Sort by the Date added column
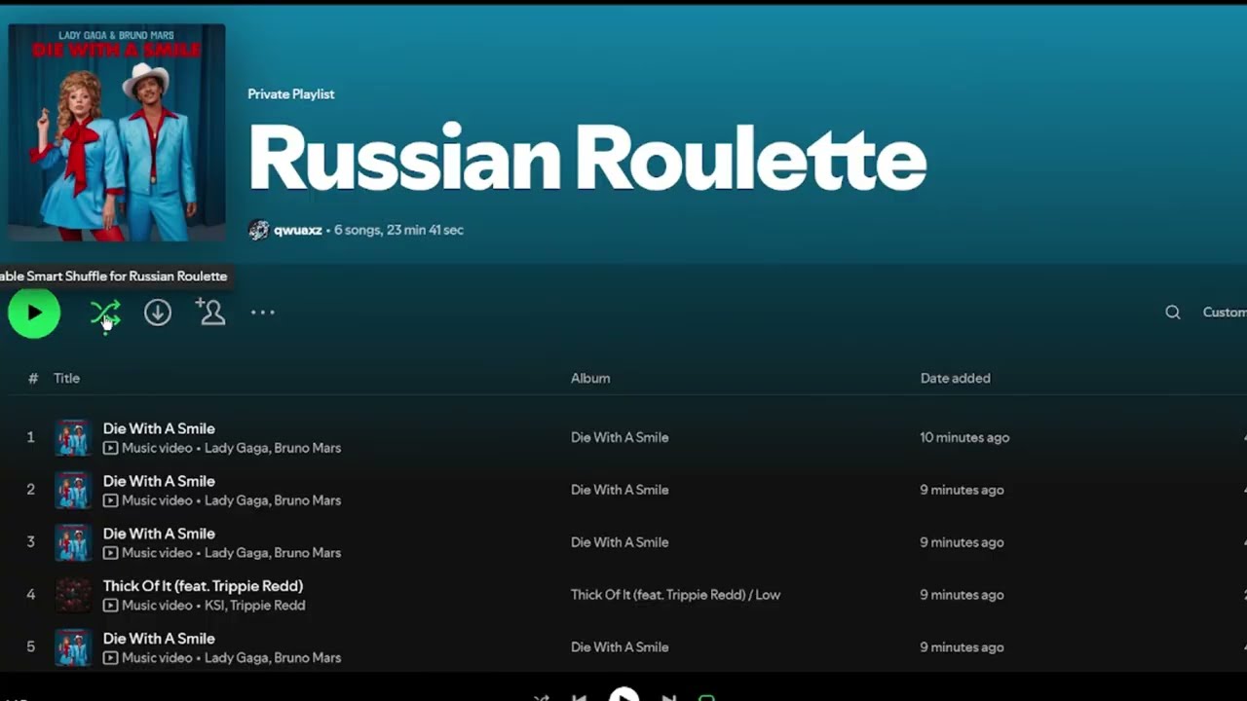This screenshot has width=1247, height=701. (955, 378)
